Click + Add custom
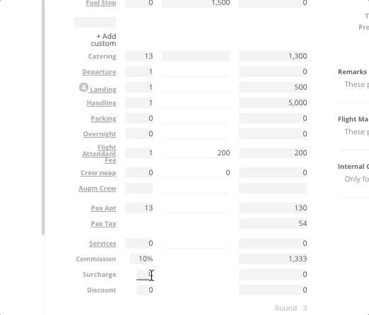The image size is (369, 315). pyautogui.click(x=103, y=40)
